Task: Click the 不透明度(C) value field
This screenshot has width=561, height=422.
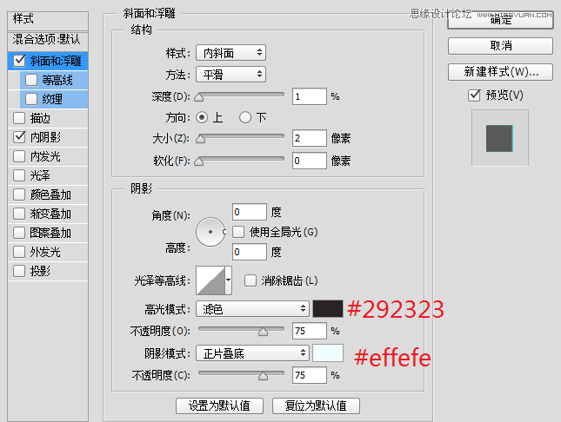Action: 310,375
